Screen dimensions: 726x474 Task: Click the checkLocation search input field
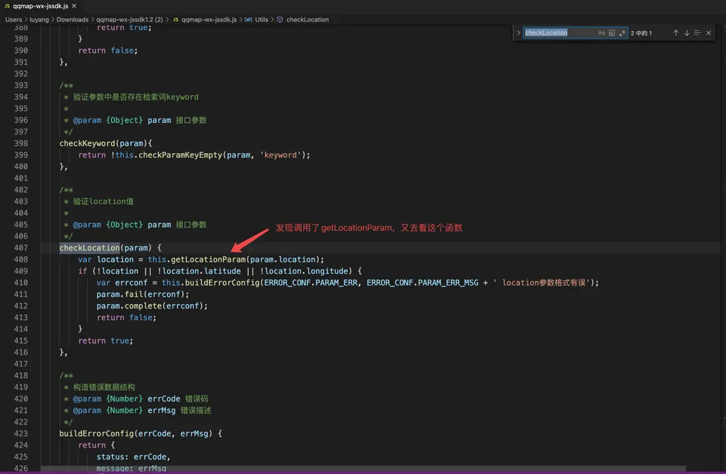[x=559, y=33]
